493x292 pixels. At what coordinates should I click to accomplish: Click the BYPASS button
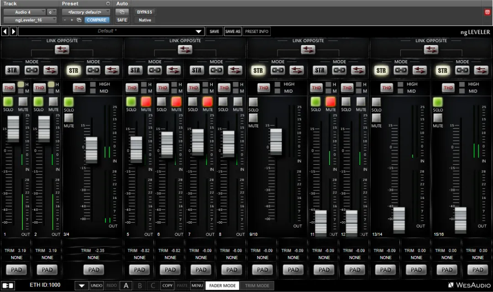pos(145,12)
